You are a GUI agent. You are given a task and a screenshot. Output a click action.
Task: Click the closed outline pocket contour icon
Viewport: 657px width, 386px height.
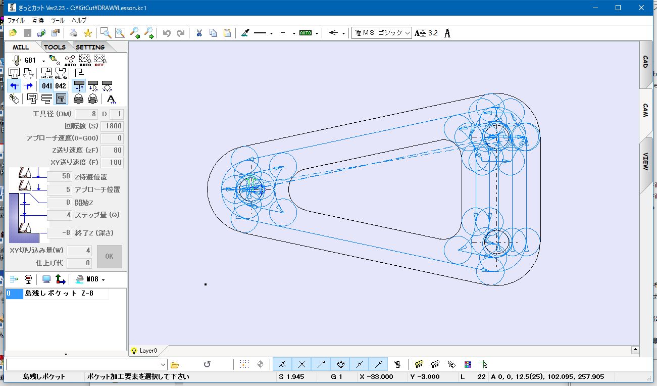point(14,73)
